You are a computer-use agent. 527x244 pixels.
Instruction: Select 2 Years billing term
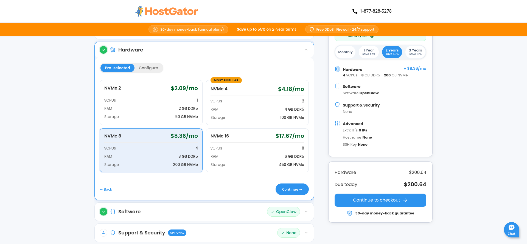click(392, 52)
